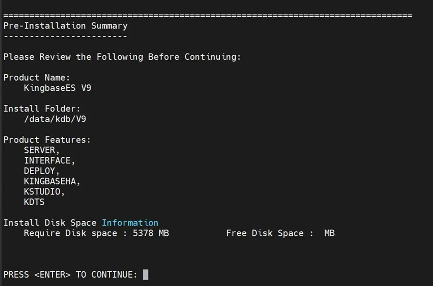Click the PRESS <ENTER> TO CONTINUE prompt
This screenshot has height=286, width=433.
point(70,275)
